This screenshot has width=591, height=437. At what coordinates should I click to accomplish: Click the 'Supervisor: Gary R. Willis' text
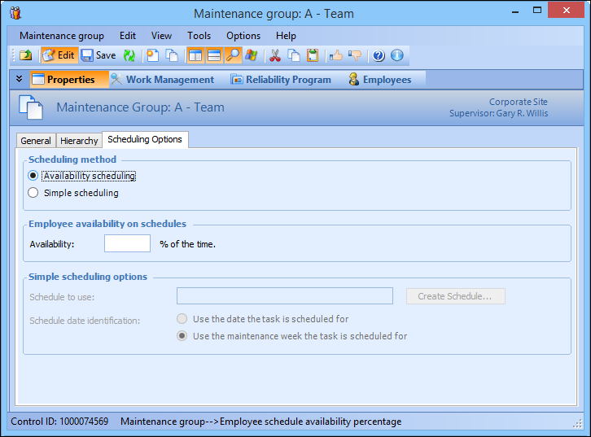coord(498,113)
